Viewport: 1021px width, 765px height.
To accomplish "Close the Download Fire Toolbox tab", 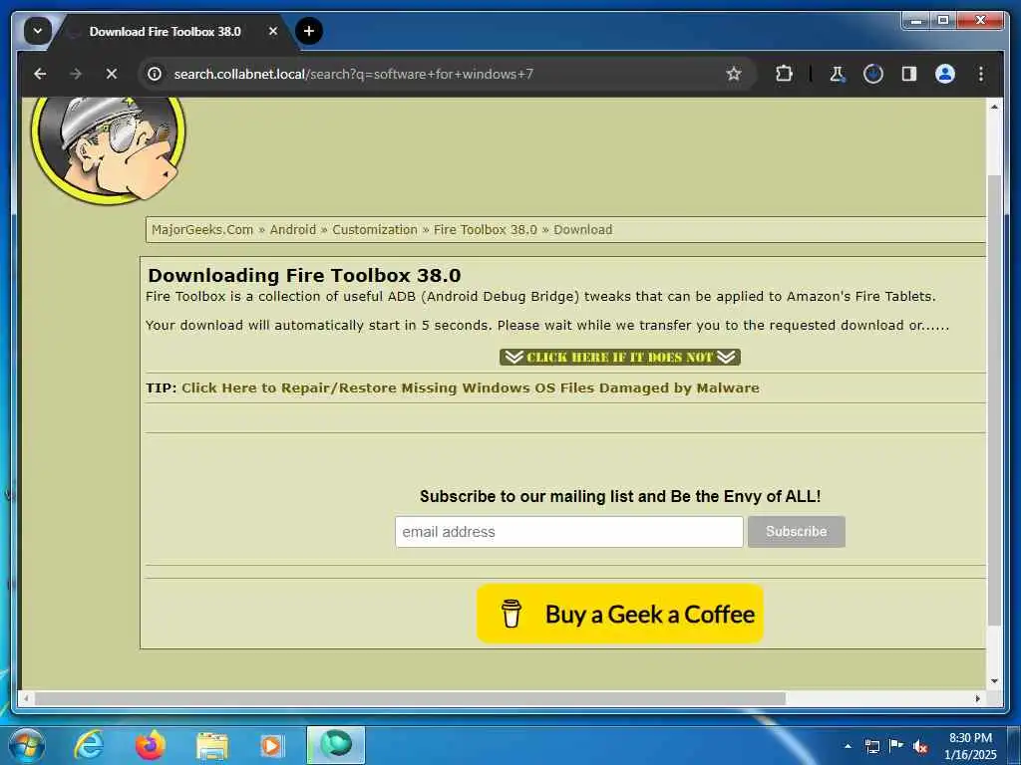I will pyautogui.click(x=273, y=31).
